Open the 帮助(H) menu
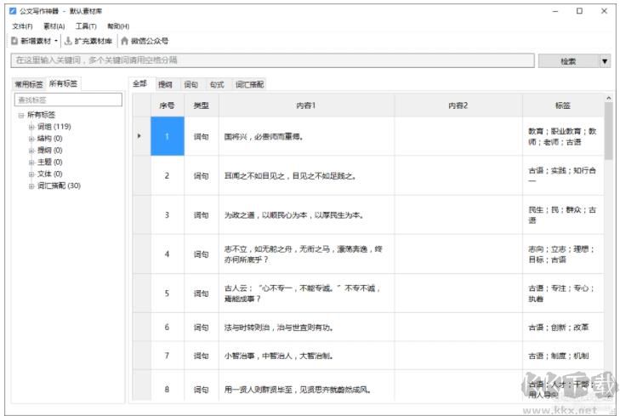 click(118, 26)
